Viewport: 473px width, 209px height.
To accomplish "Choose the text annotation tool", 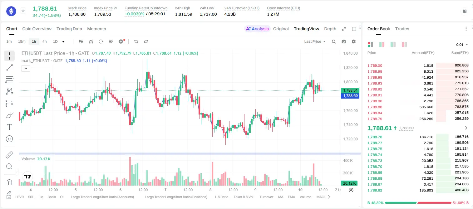I will point(9,127).
